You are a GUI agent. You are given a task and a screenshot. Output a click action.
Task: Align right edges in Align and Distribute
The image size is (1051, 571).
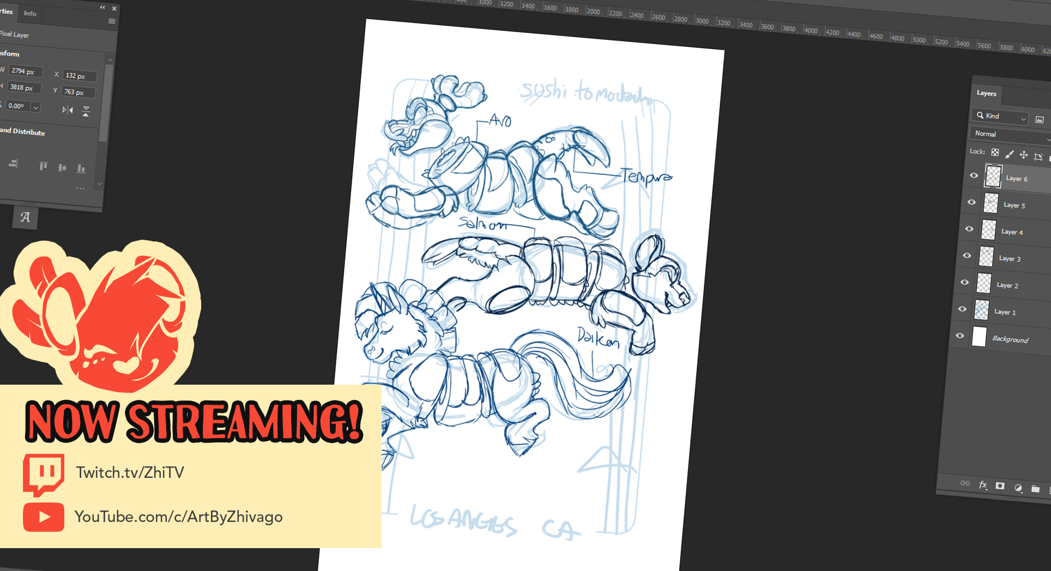pos(14,163)
